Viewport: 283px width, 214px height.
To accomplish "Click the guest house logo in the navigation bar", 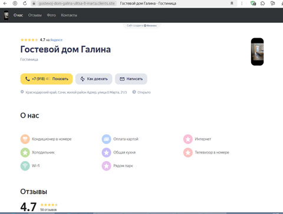I will [x=6, y=15].
